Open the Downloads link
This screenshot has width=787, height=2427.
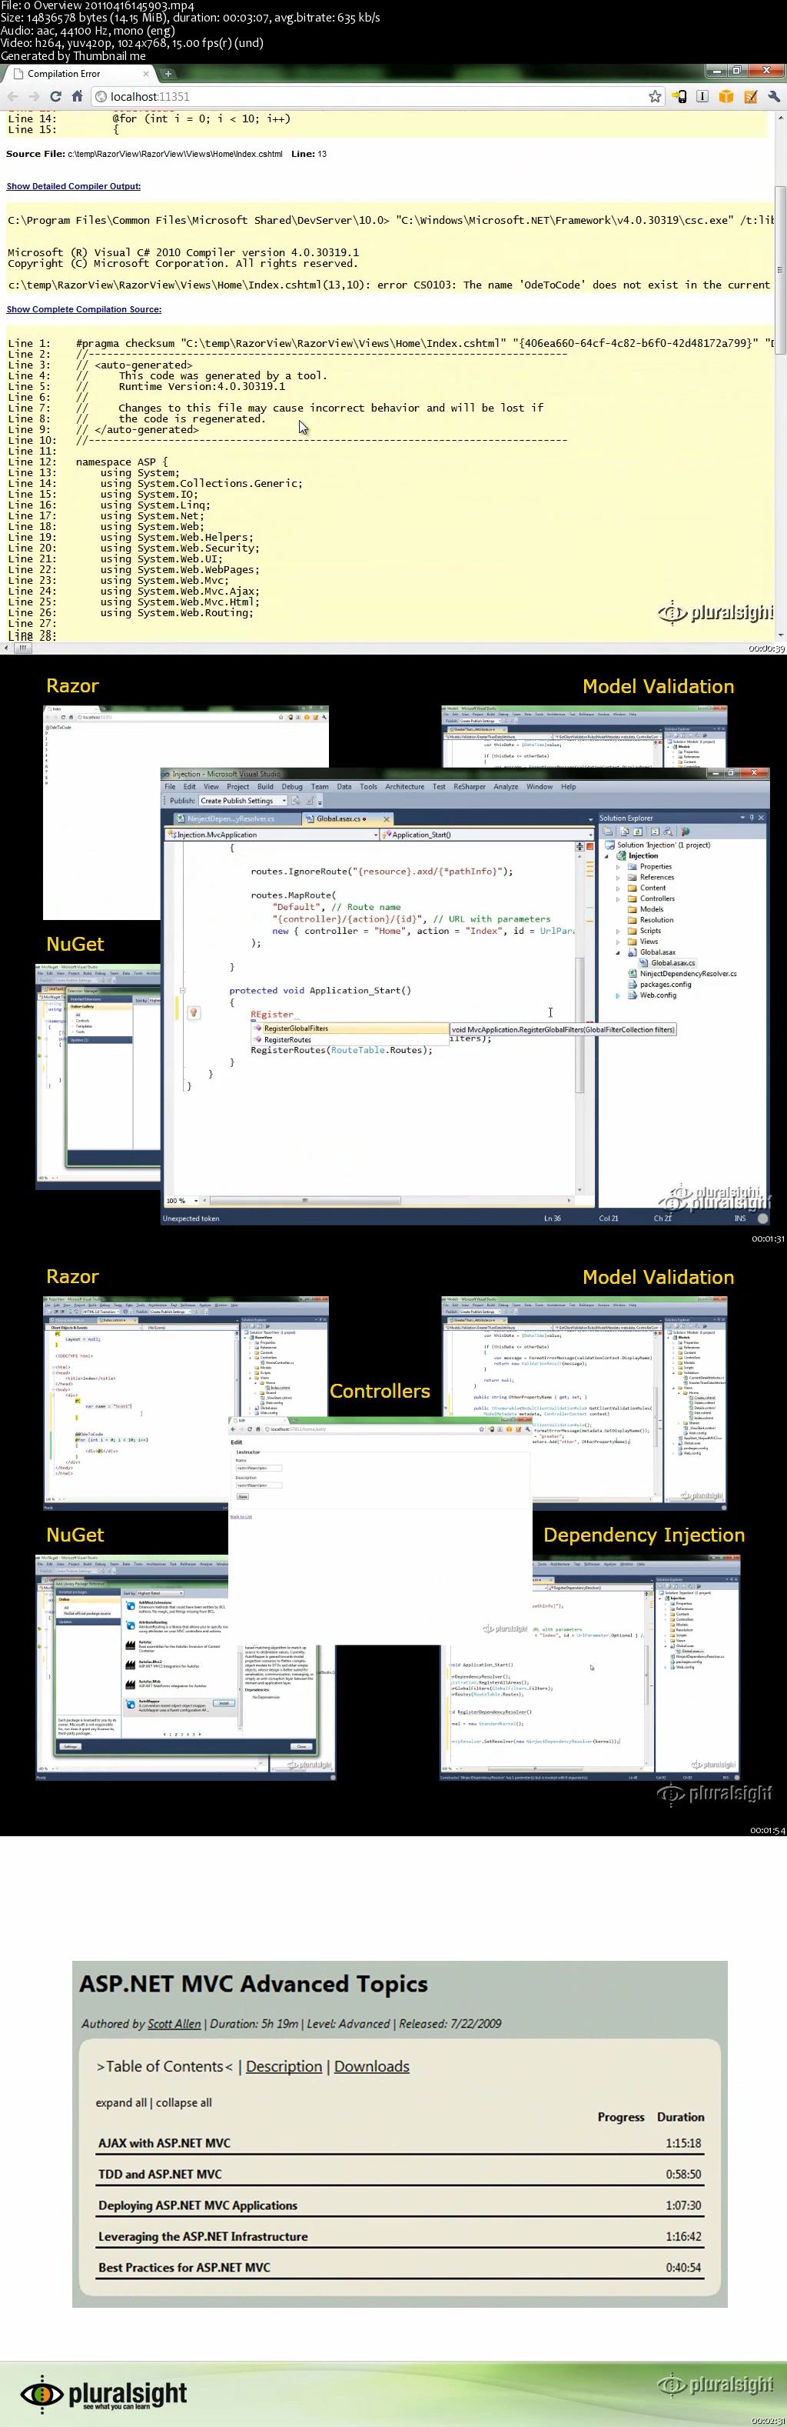(372, 2066)
